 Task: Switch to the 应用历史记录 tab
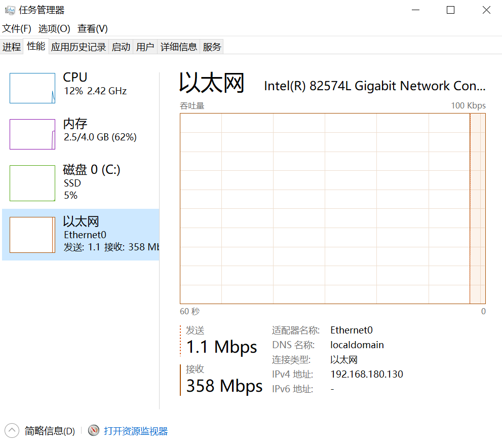pyautogui.click(x=79, y=47)
